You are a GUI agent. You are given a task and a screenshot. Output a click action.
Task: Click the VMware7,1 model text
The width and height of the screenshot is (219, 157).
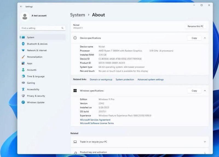(x=78, y=28)
